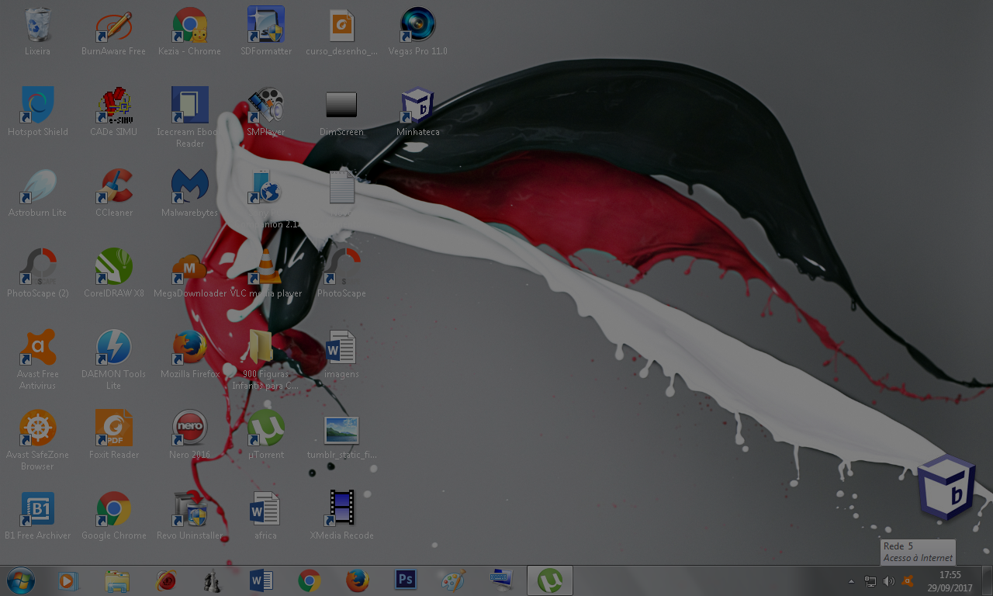This screenshot has height=596, width=993.
Task: Click the Minhateca cube widget at bottom right
Action: [x=946, y=488]
